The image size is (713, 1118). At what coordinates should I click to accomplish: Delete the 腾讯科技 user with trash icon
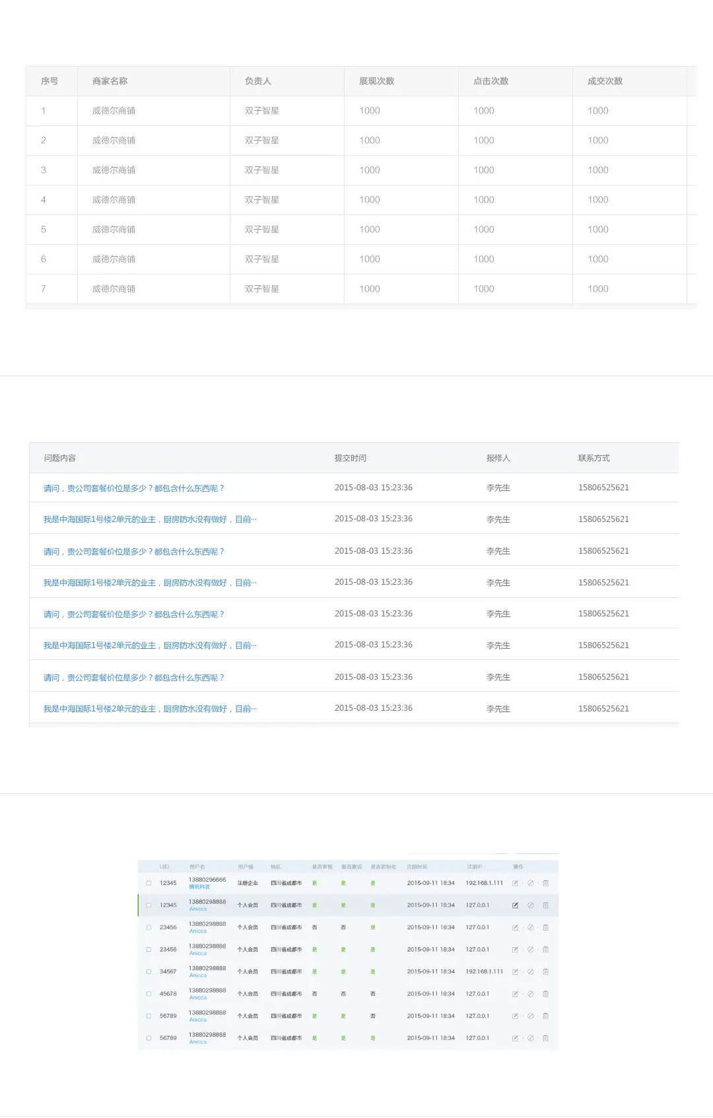point(545,883)
